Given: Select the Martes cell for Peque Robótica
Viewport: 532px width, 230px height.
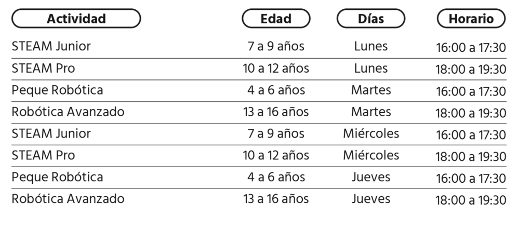Looking at the screenshot, I should (x=371, y=90).
